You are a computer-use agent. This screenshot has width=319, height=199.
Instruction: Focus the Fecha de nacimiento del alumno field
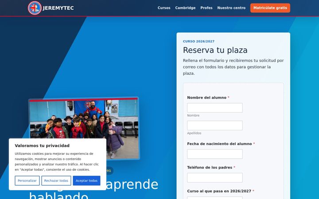tap(215, 154)
